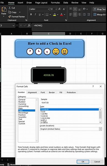Viewport: 107px width, 166px height.
Task: Click the Wrap Text button
Action: pyautogui.click(x=100, y=9)
